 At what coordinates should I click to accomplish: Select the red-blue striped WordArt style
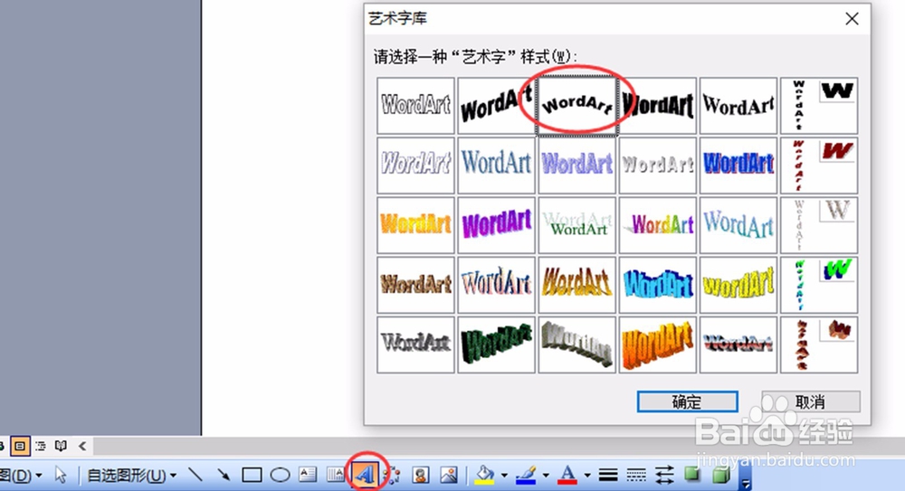pos(738,345)
